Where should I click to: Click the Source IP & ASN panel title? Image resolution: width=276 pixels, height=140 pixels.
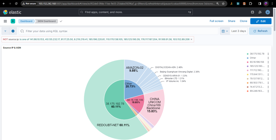click(x=12, y=48)
